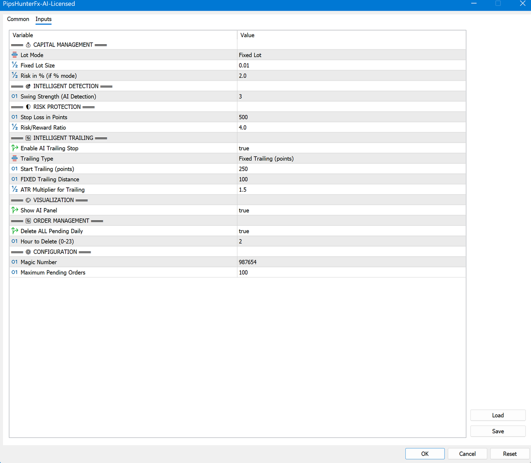
Task: Click the Swing Strength integer icon
Action: point(15,96)
